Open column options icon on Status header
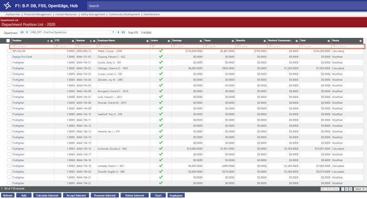 (361, 41)
